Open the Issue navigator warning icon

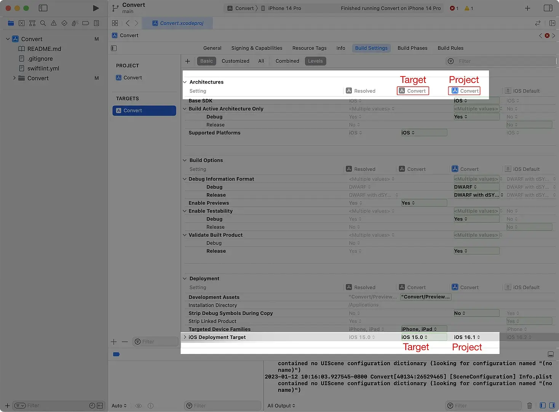[54, 23]
